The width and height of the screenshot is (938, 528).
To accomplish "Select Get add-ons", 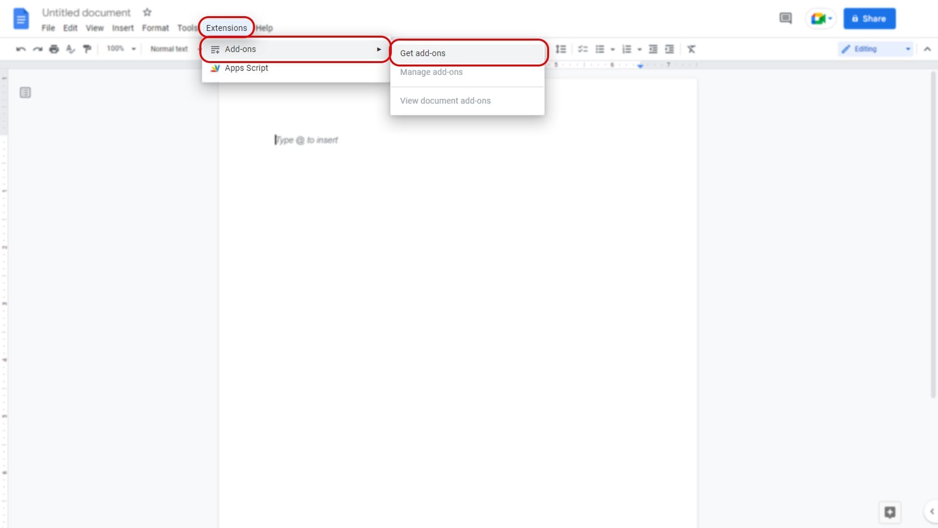I will (468, 53).
